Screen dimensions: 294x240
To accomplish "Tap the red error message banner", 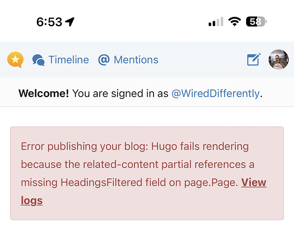I will point(147,173).
